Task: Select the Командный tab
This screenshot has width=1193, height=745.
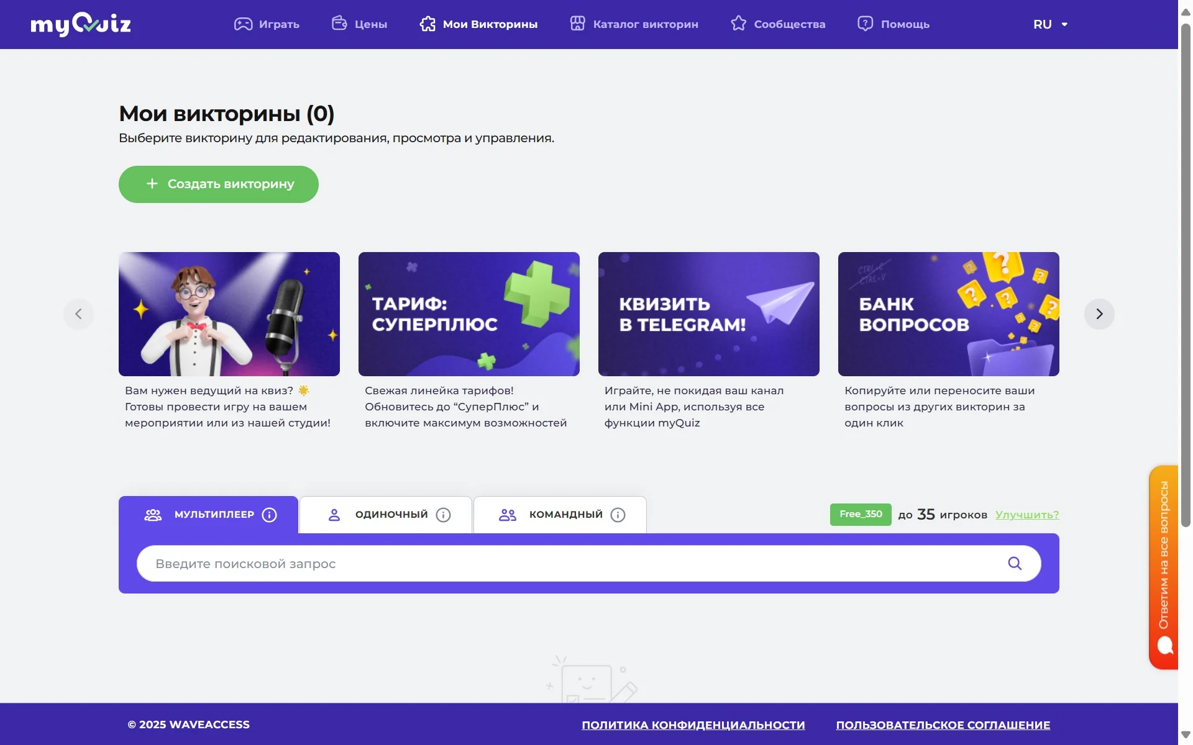Action: [560, 515]
